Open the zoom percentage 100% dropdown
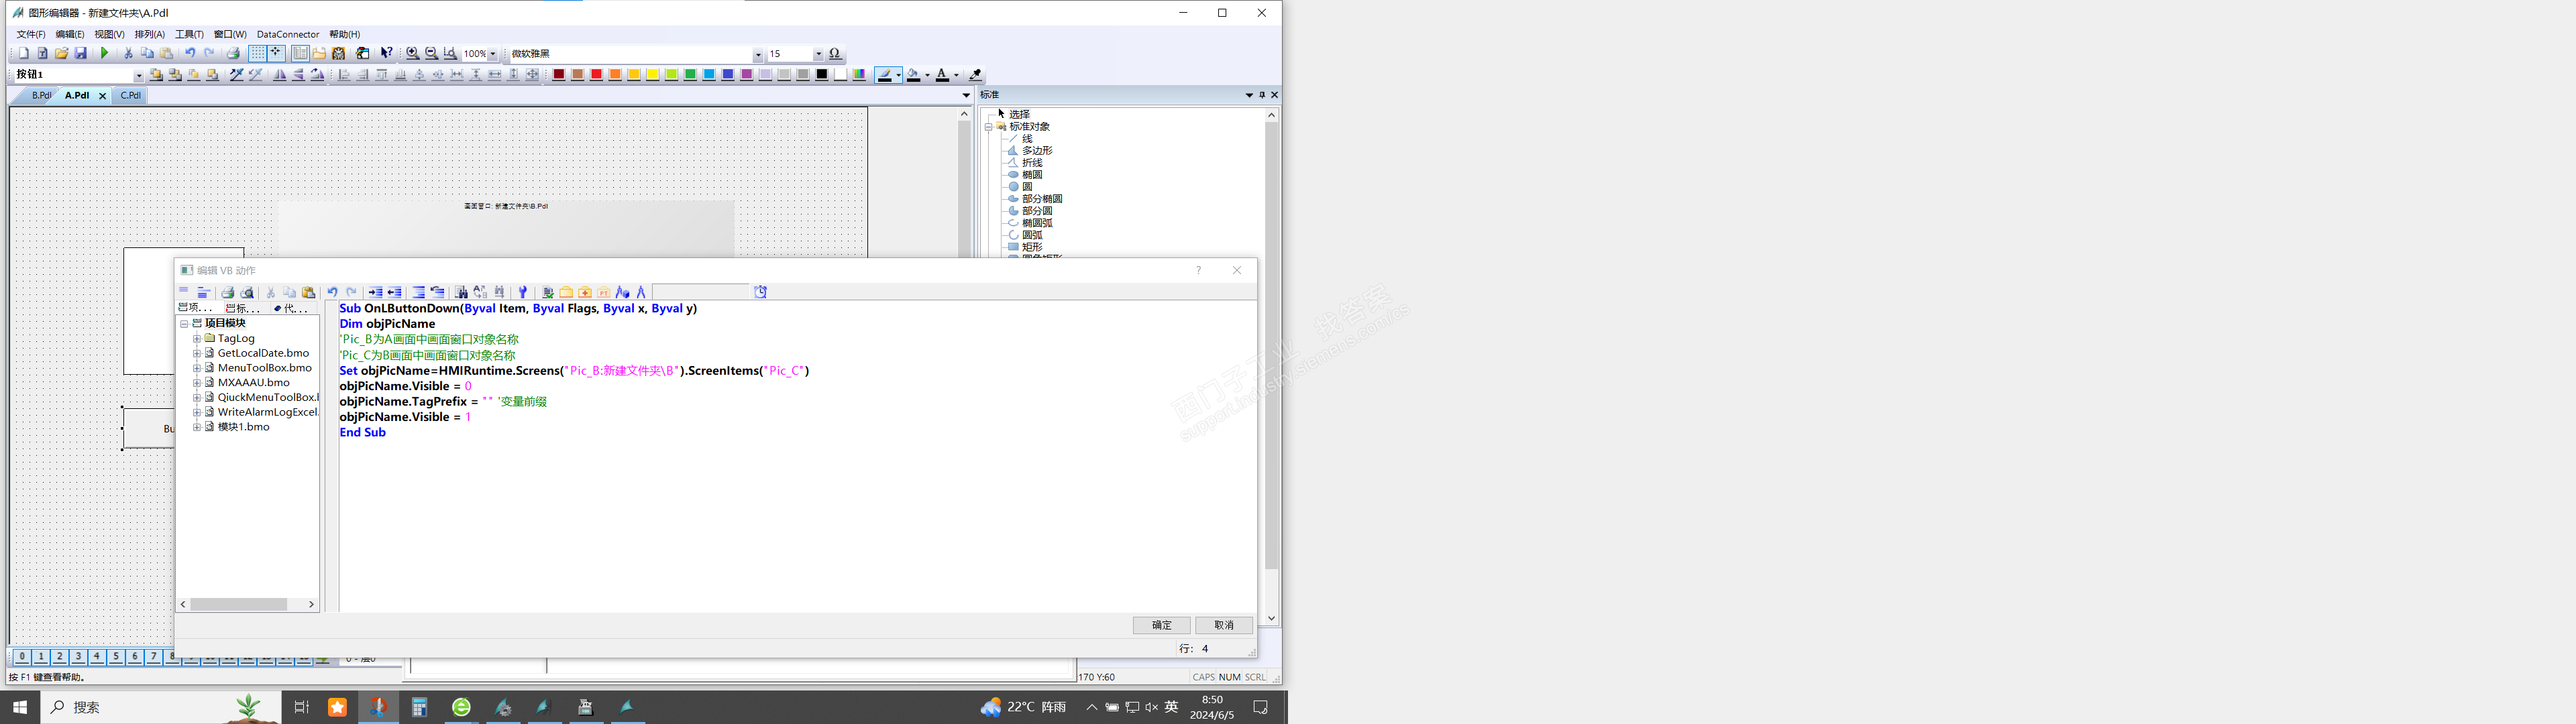Image resolution: width=2576 pixels, height=724 pixels. (x=492, y=55)
